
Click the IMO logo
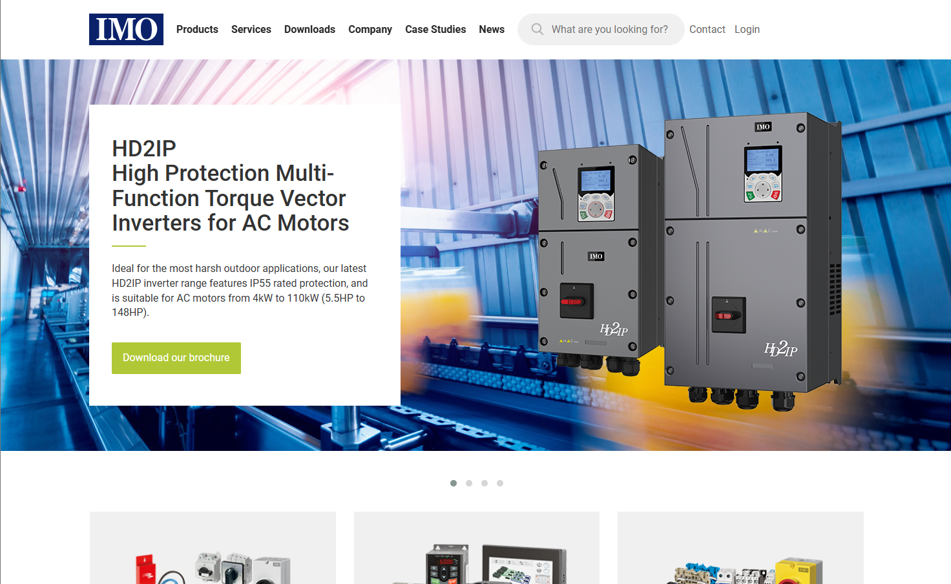(x=126, y=30)
